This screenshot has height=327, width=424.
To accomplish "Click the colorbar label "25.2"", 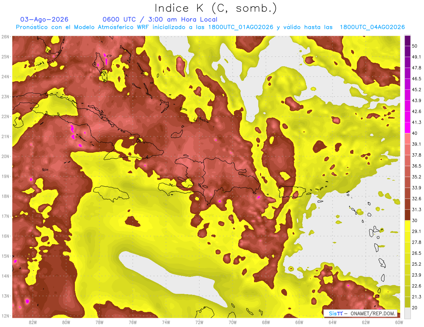I will point(416,264).
